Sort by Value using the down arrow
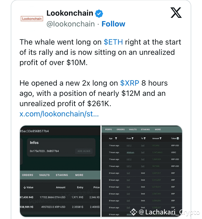The height and width of the screenshot is (219, 202). 25,187
